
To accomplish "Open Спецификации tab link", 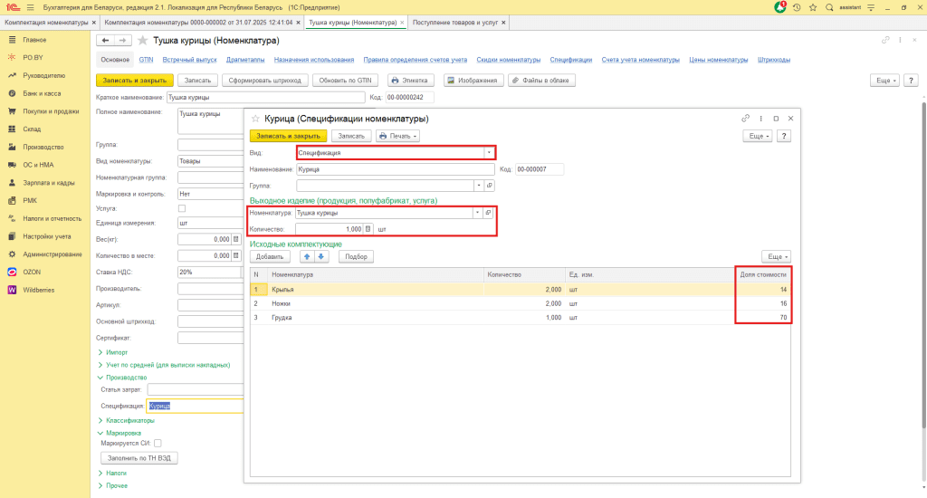I will [571, 60].
